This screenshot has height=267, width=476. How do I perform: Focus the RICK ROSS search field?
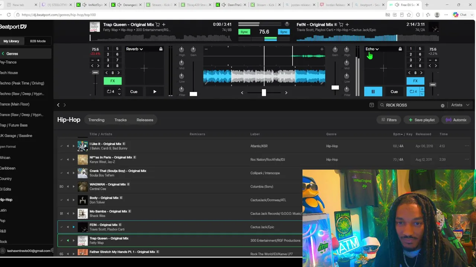(412, 105)
